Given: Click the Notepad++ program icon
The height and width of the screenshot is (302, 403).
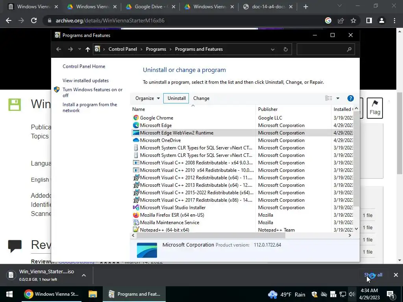Looking at the screenshot, I should tap(136, 230).
